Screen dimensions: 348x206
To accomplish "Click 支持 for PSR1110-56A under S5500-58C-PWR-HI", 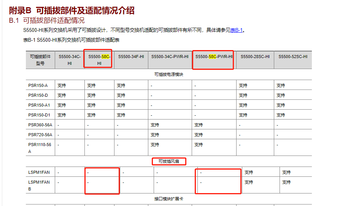I will click(x=199, y=145).
